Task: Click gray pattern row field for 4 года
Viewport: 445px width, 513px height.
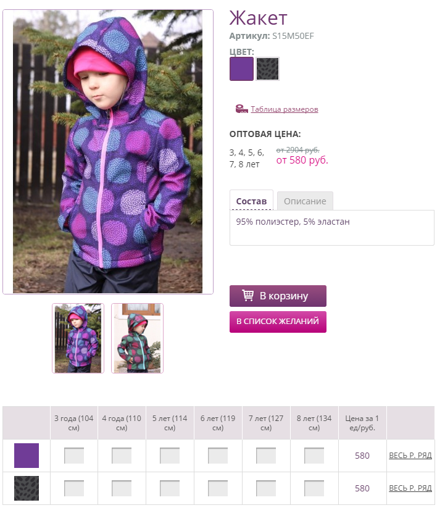Action: [122, 488]
